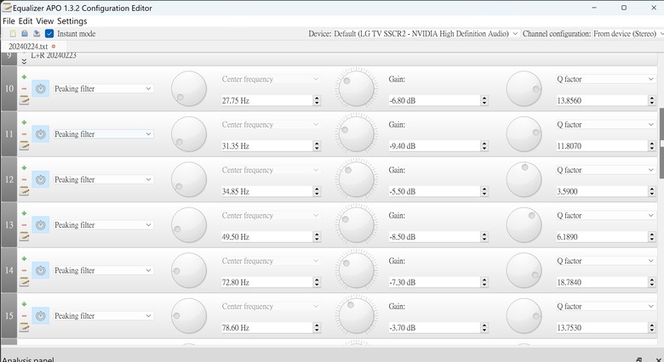Open text edit icon on row 15

click(x=24, y=327)
